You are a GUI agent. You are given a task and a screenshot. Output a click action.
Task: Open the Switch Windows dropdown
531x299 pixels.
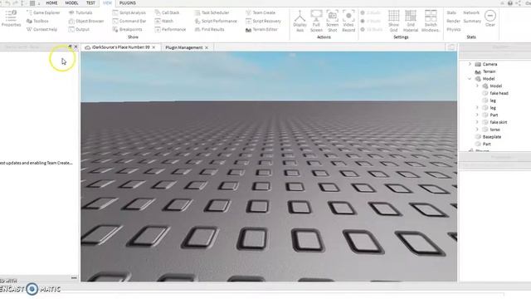431,21
